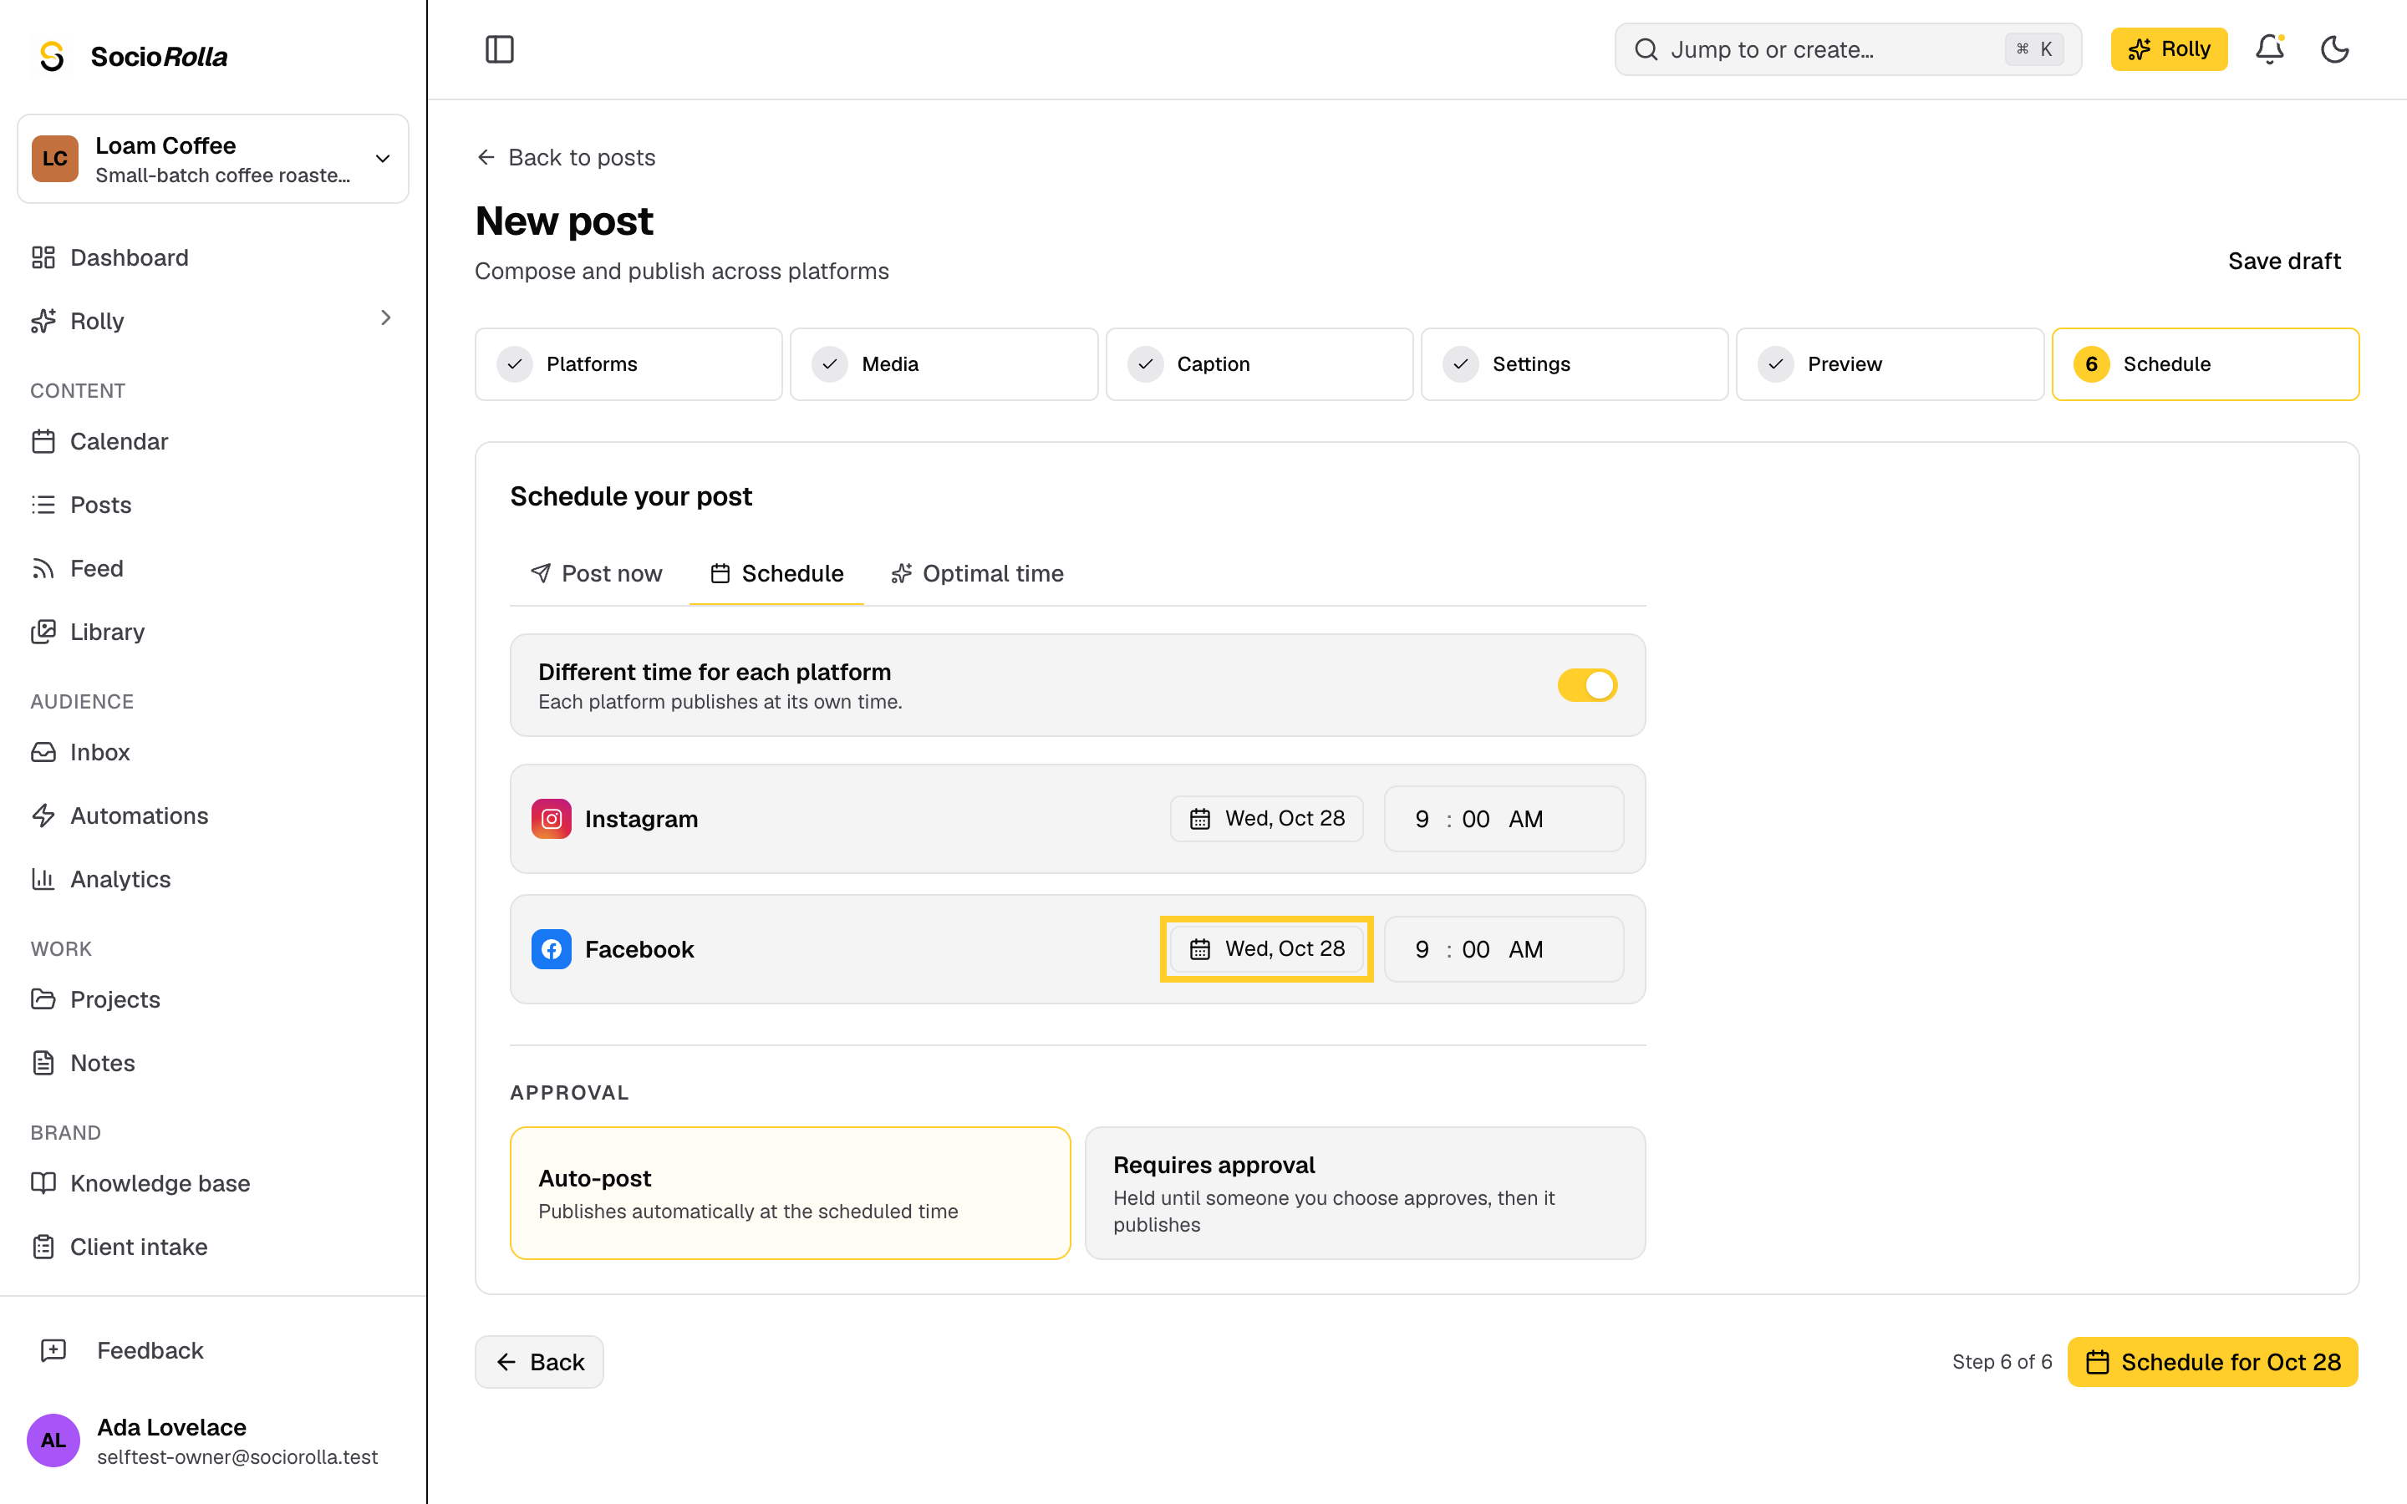This screenshot has width=2407, height=1504.
Task: Go to Posts in the sidebar
Action: [213, 505]
